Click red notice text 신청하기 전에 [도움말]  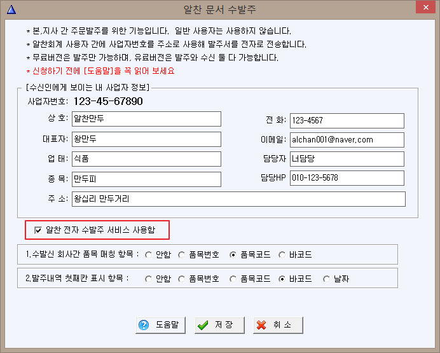click(100, 71)
